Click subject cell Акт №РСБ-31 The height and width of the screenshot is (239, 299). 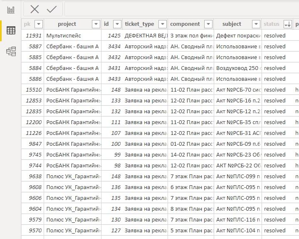tap(238, 133)
